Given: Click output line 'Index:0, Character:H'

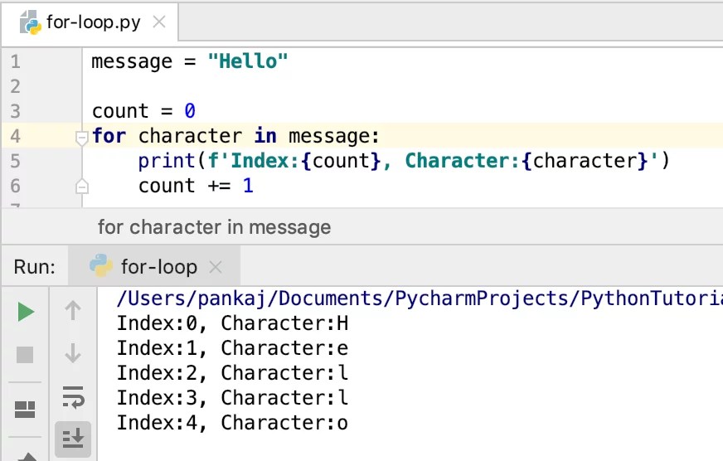Looking at the screenshot, I should (232, 323).
